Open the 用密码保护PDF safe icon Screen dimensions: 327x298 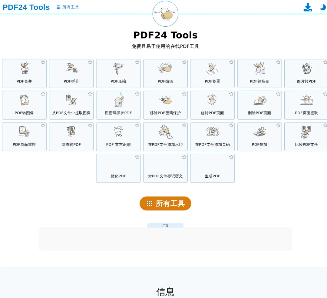(119, 100)
